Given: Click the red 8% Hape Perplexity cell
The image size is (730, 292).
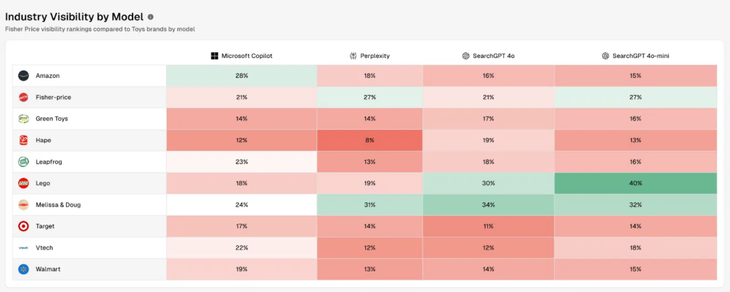Looking at the screenshot, I should click(369, 141).
